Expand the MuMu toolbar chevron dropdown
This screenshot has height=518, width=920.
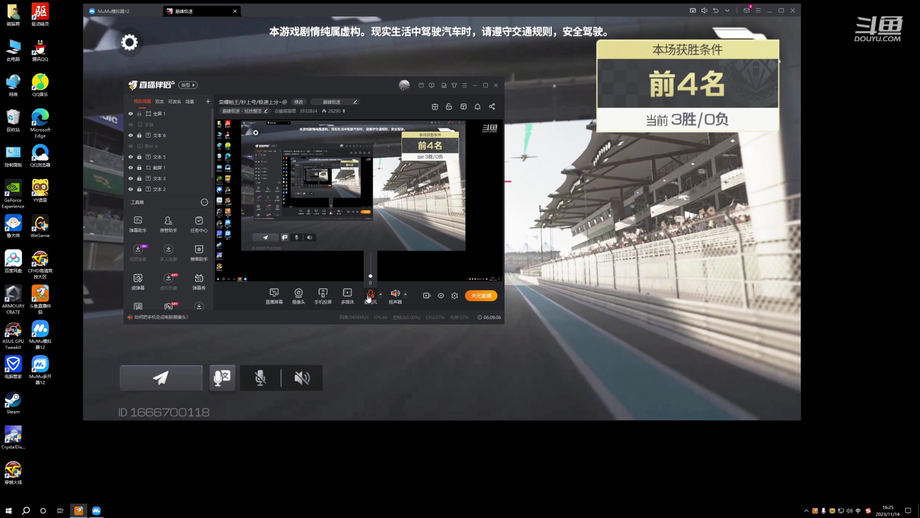pyautogui.click(x=727, y=11)
